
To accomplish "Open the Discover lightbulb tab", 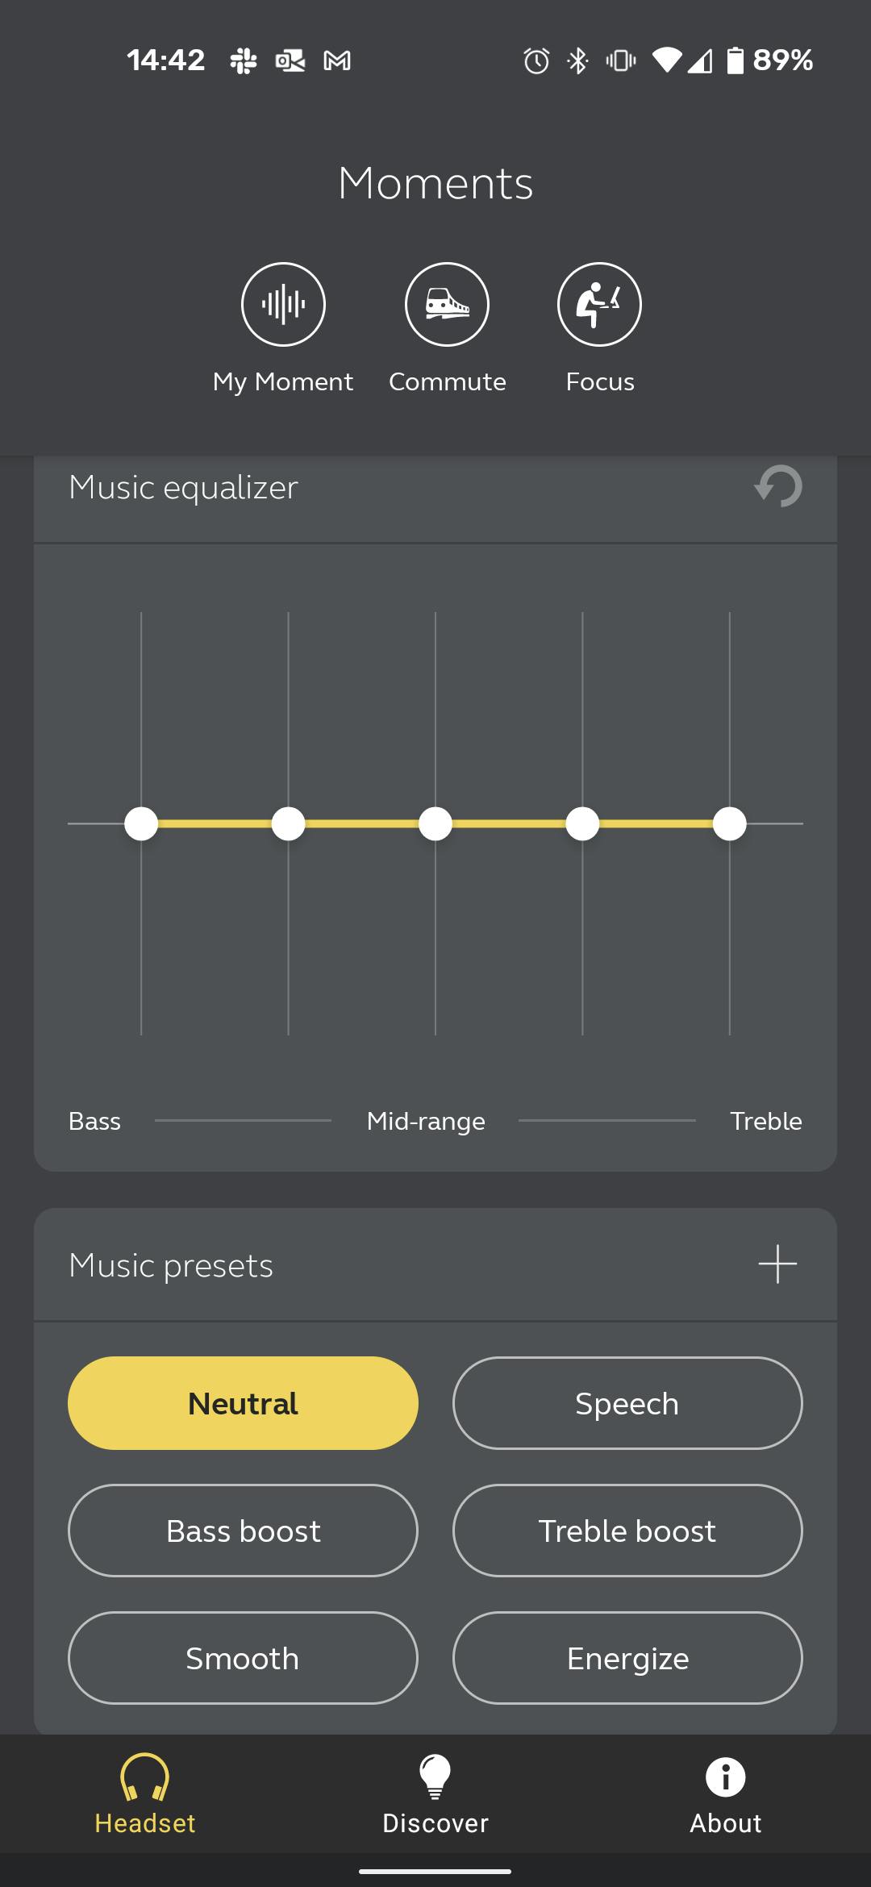I will point(435,1793).
